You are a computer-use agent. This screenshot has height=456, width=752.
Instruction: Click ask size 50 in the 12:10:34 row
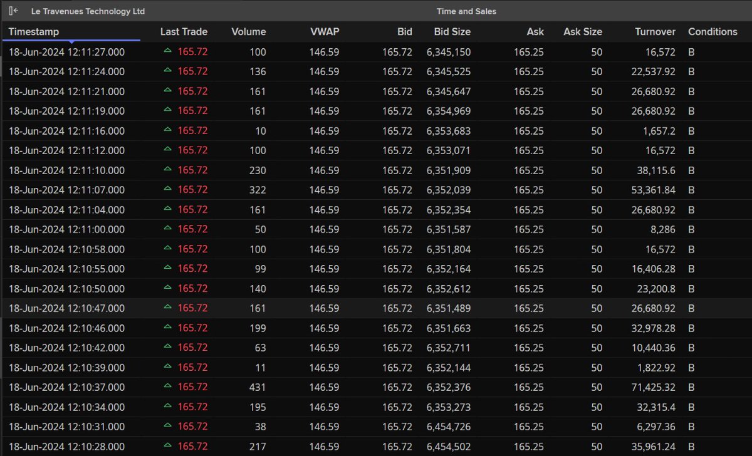[x=597, y=407]
